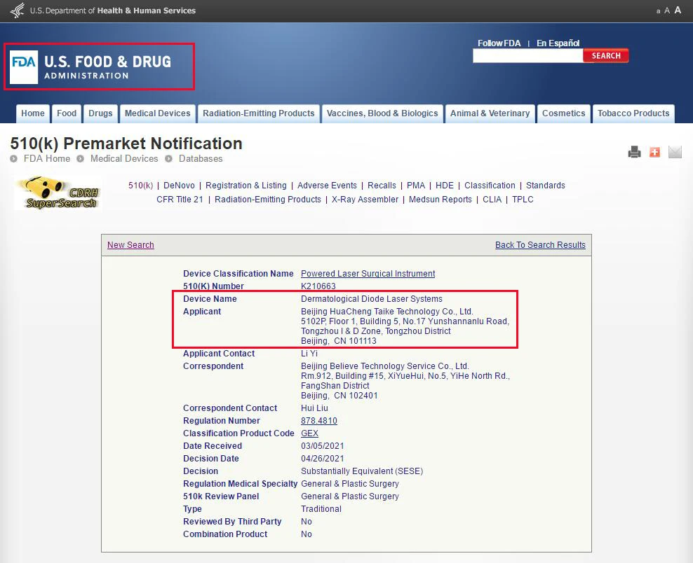Screen dimensions: 693x563
Task: Open the Medical Devices tab
Action: [x=157, y=113]
